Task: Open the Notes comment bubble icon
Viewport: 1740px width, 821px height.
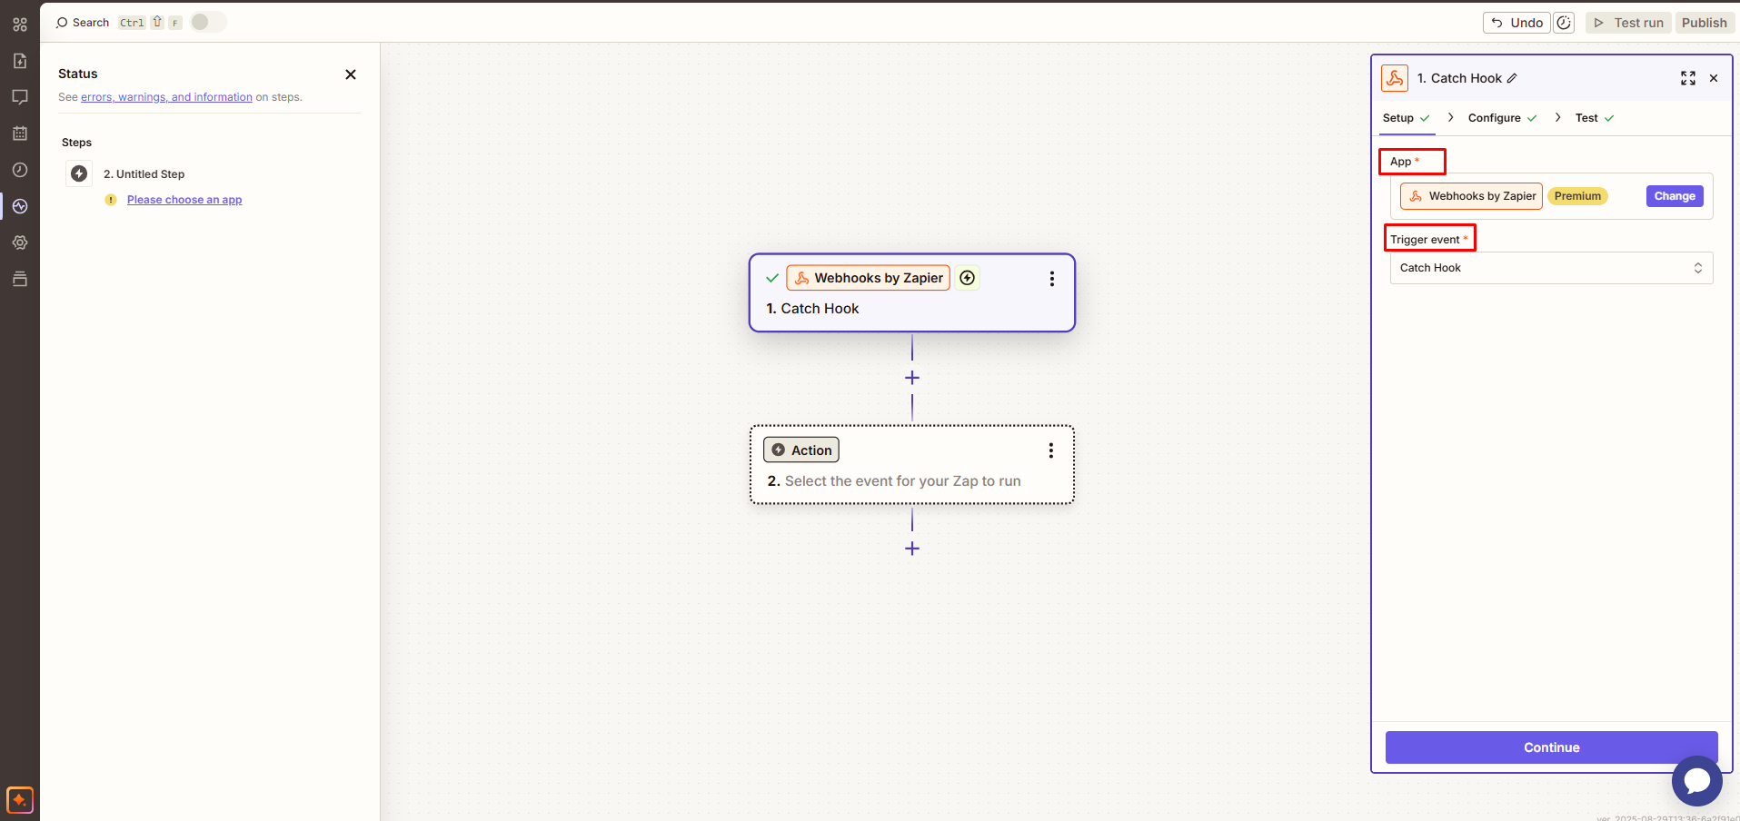Action: 20,97
